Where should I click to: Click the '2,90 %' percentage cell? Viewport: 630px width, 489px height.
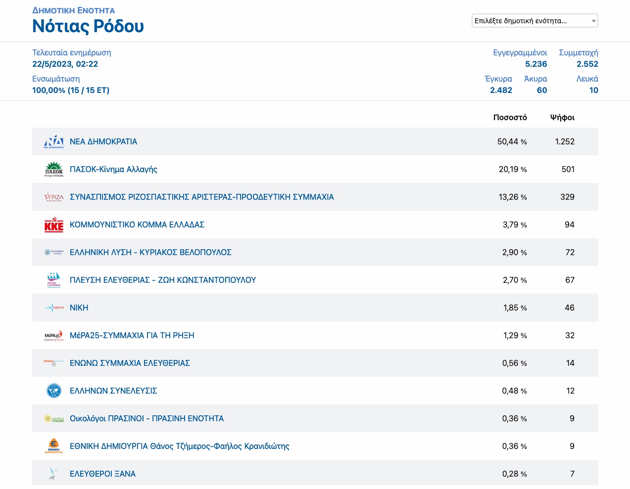click(x=515, y=252)
